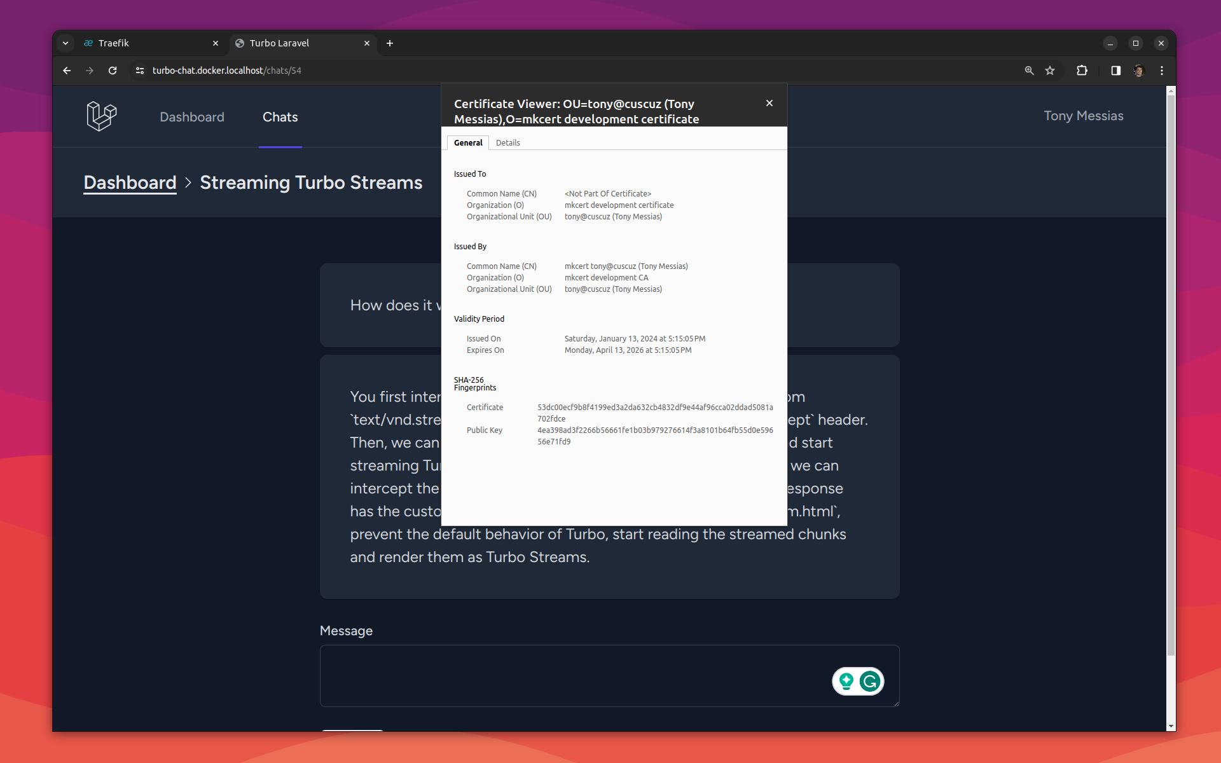This screenshot has height=763, width=1221.
Task: Click the page vertical scrollbar
Action: pos(1171,375)
